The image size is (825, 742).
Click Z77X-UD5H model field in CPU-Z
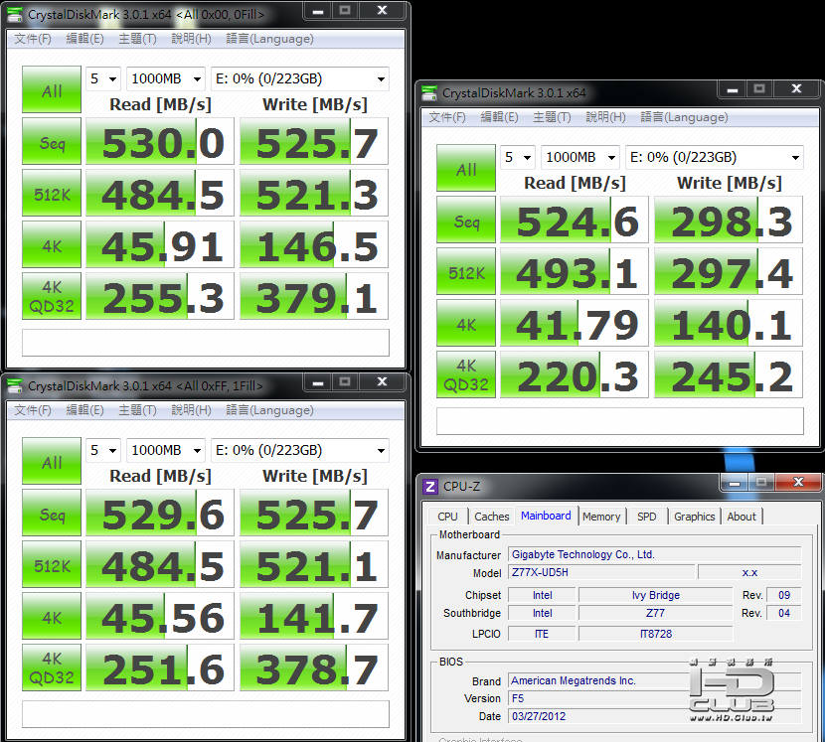click(601, 572)
